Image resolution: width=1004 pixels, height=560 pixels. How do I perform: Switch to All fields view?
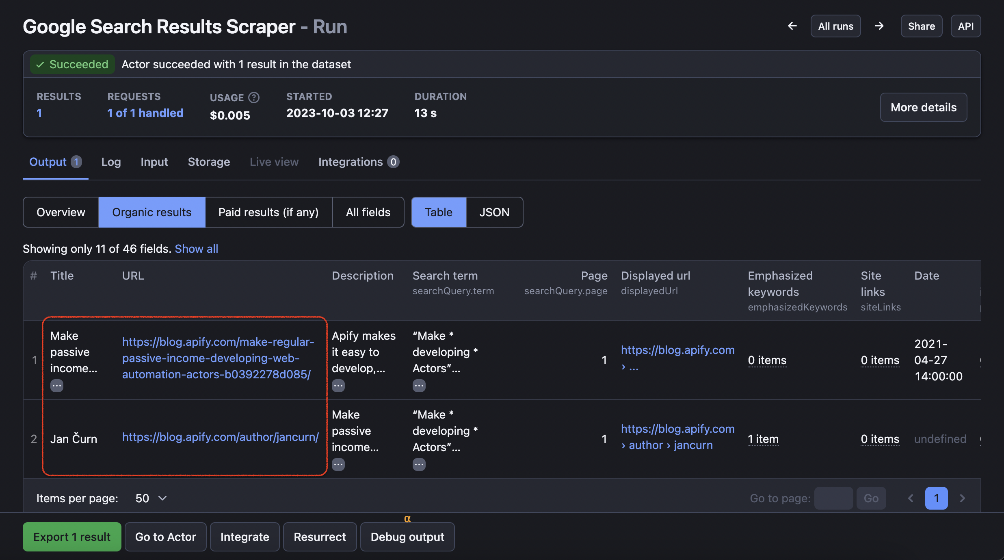pyautogui.click(x=368, y=212)
